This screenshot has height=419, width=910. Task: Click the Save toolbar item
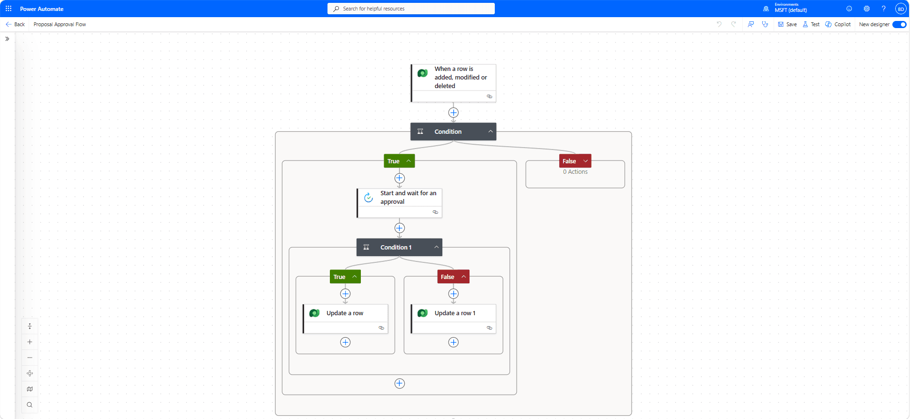point(787,24)
